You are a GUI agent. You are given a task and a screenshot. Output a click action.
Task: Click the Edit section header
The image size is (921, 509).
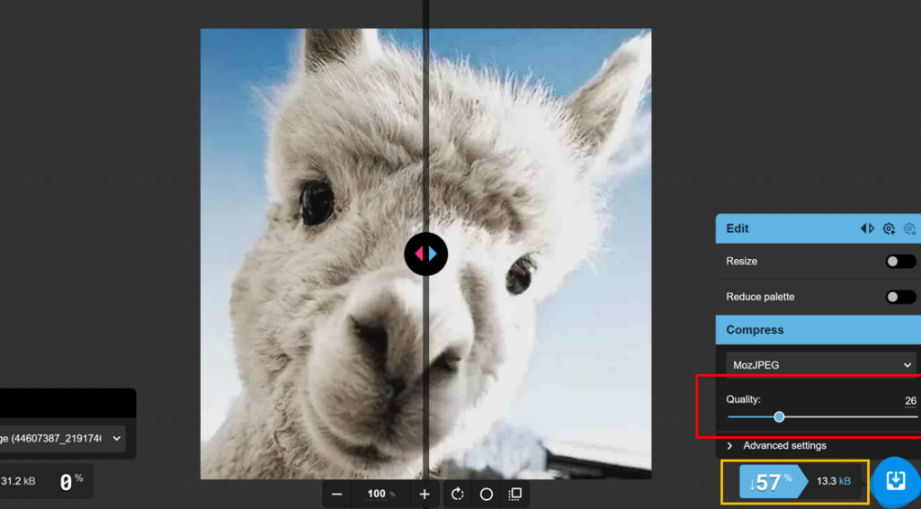coord(782,228)
